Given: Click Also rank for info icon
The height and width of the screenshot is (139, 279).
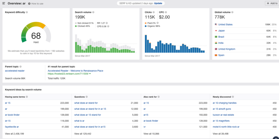Looking at the screenshot, I should pos(159,97).
